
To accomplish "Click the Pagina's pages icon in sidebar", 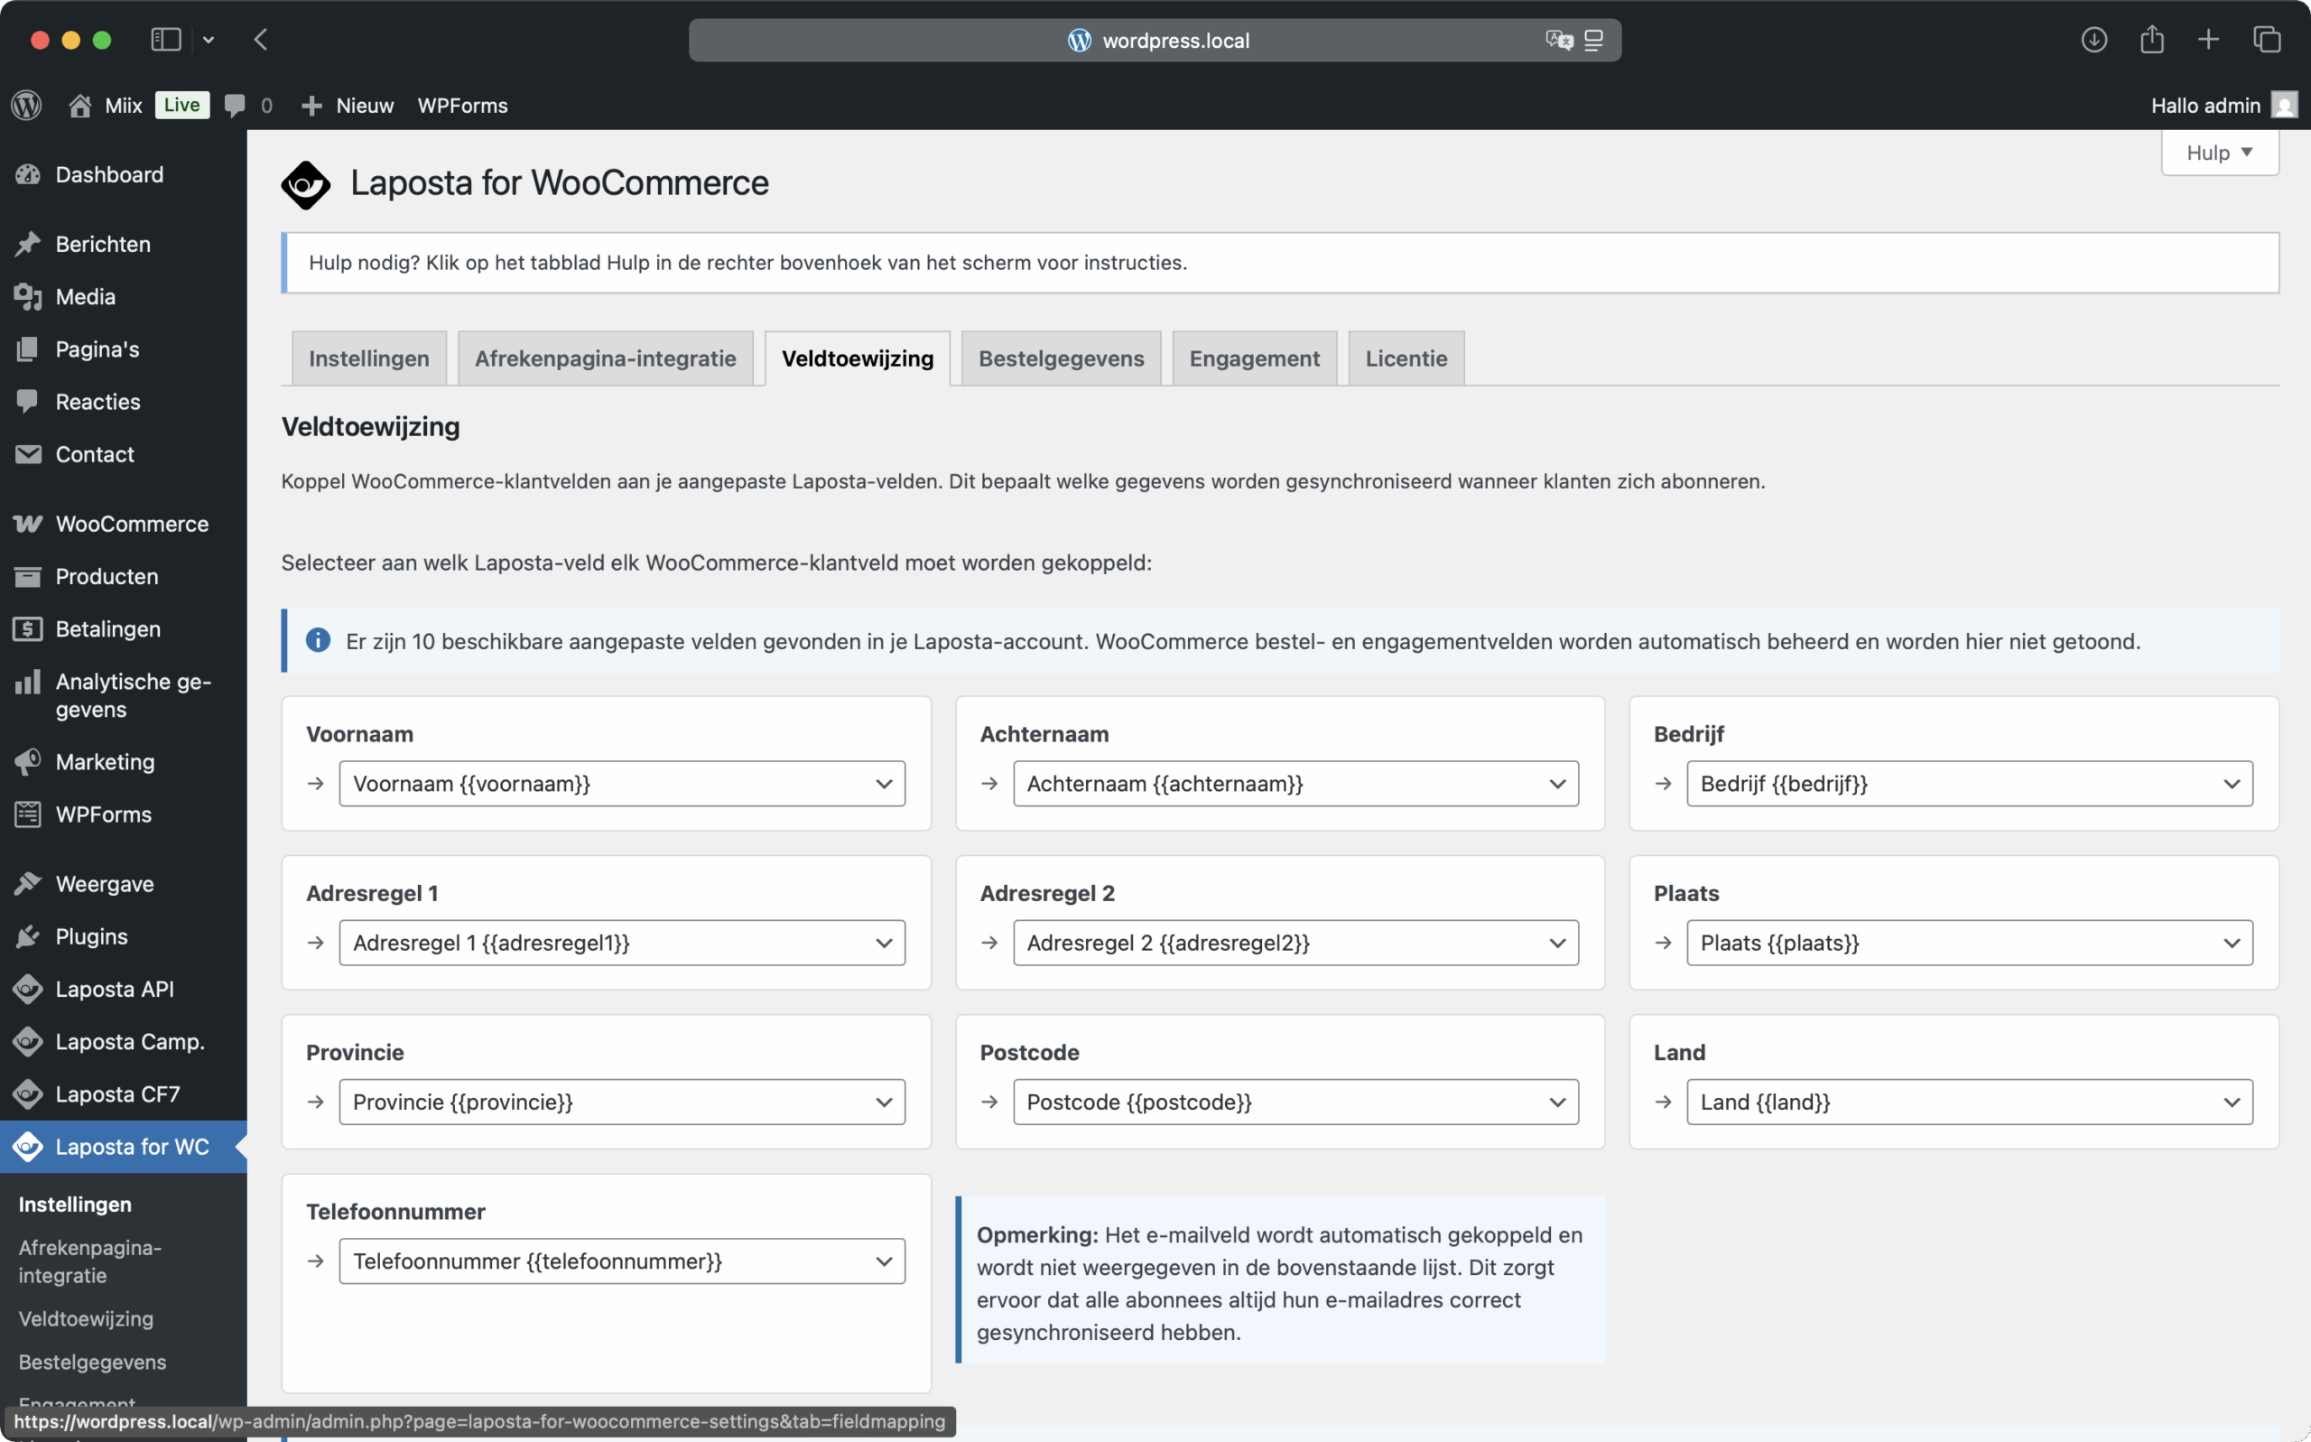I will (28, 349).
